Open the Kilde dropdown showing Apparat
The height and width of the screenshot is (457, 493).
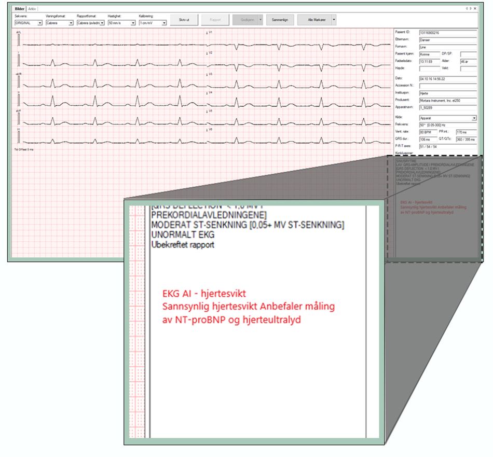click(475, 118)
